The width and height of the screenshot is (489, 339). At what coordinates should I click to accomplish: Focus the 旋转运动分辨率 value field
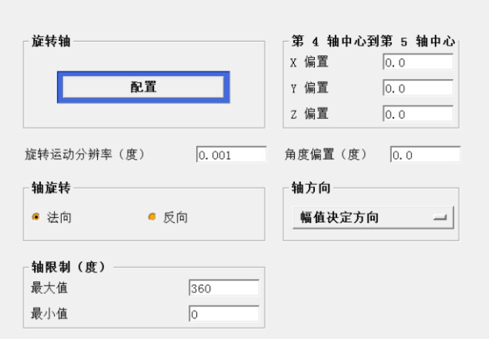point(231,155)
